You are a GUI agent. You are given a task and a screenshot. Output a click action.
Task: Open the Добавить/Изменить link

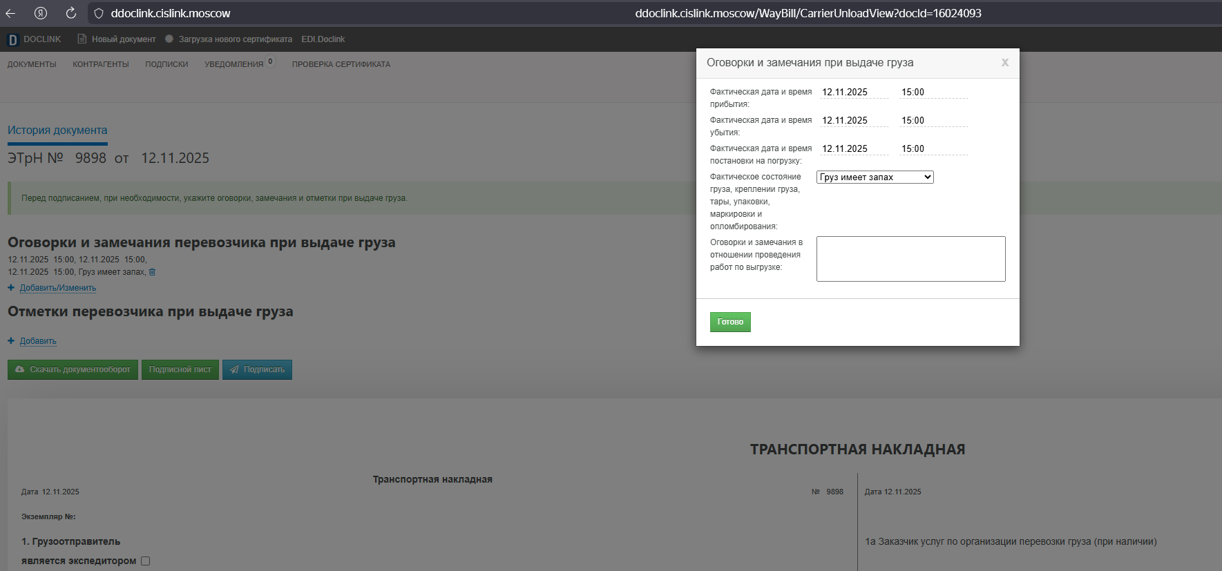58,288
